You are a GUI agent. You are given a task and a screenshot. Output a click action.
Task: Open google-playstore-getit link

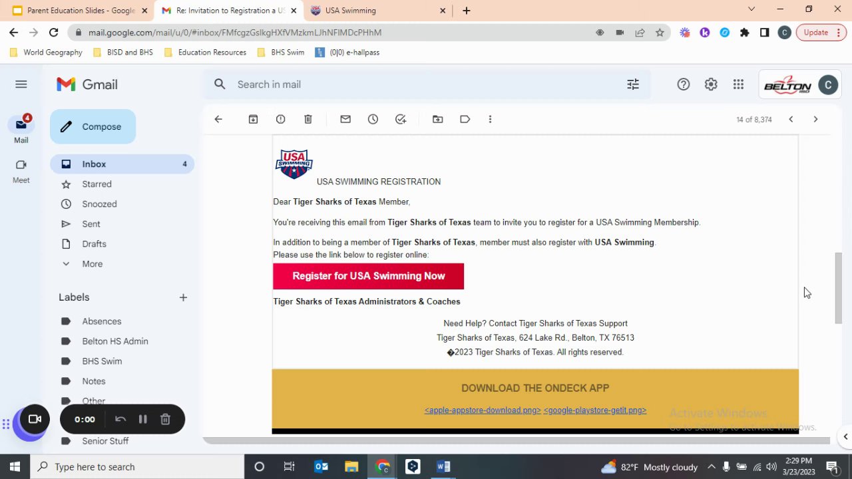(x=595, y=410)
